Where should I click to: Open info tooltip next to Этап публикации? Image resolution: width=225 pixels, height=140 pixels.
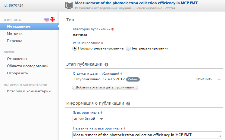pos(106,64)
